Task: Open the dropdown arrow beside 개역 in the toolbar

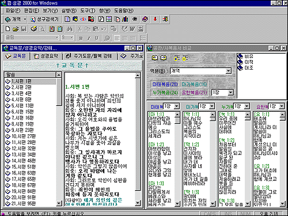Action: [x=25, y=19]
